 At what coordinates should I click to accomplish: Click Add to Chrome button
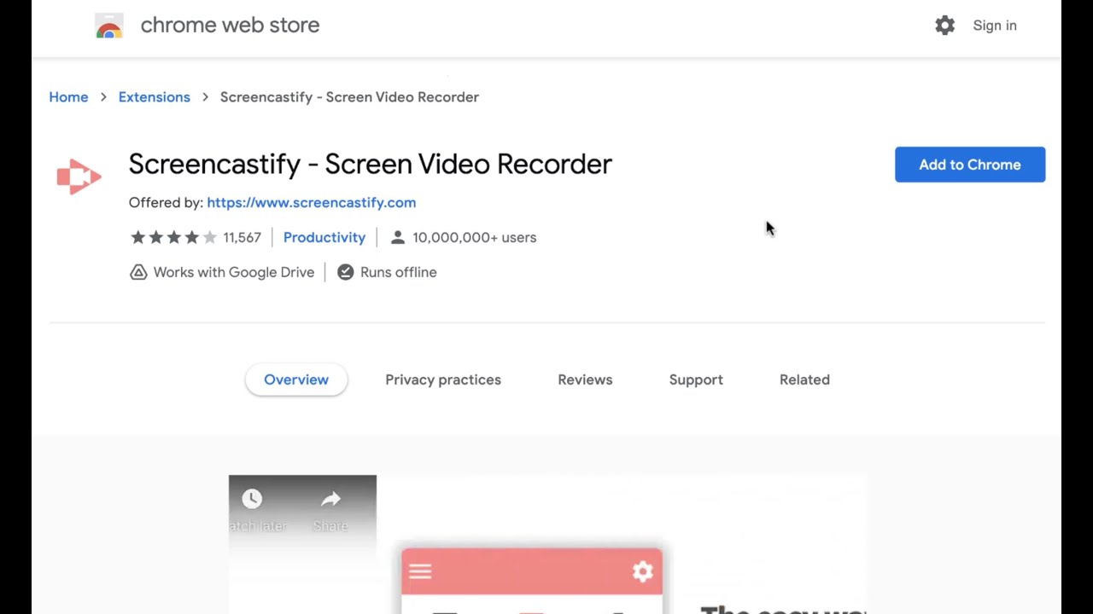(x=970, y=165)
